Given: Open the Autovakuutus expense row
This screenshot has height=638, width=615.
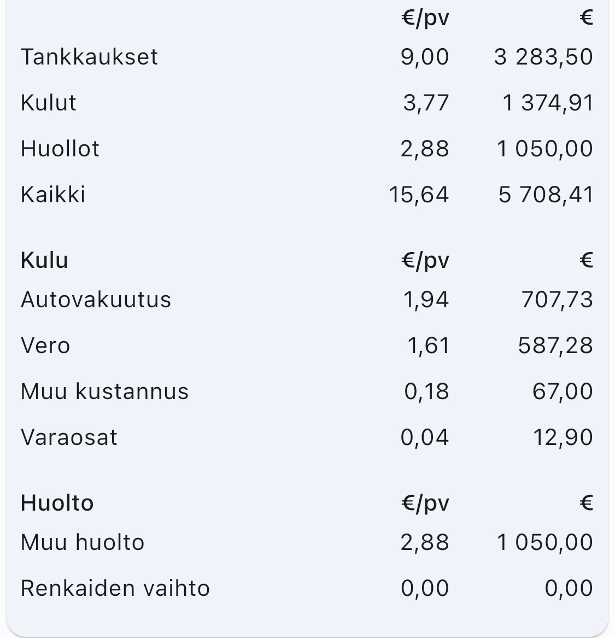Looking at the screenshot, I should click(307, 300).
